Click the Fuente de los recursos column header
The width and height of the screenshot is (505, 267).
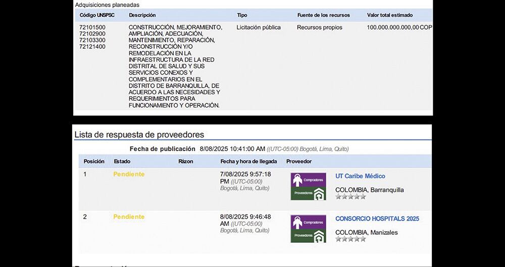[323, 15]
